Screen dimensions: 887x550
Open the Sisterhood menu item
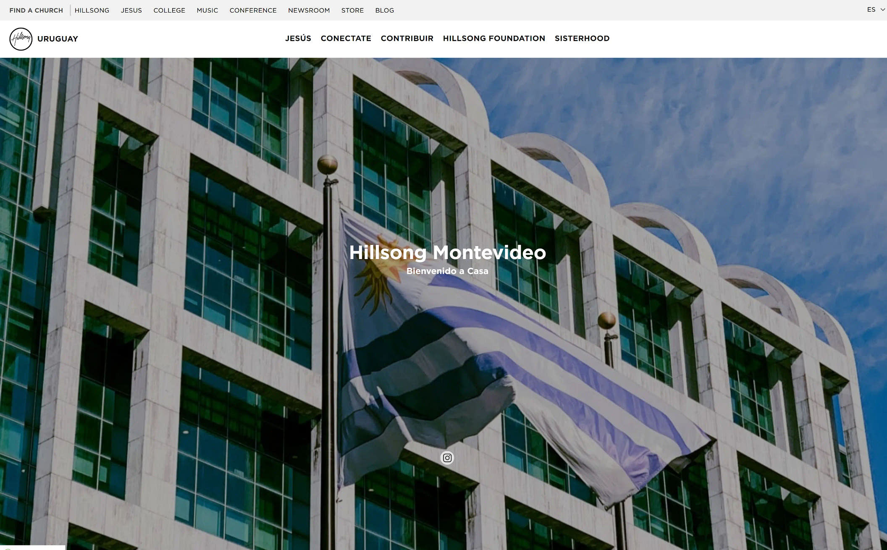[x=582, y=39]
